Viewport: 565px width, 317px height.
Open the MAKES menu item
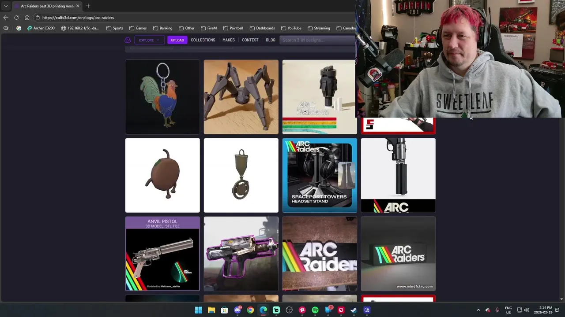229,40
